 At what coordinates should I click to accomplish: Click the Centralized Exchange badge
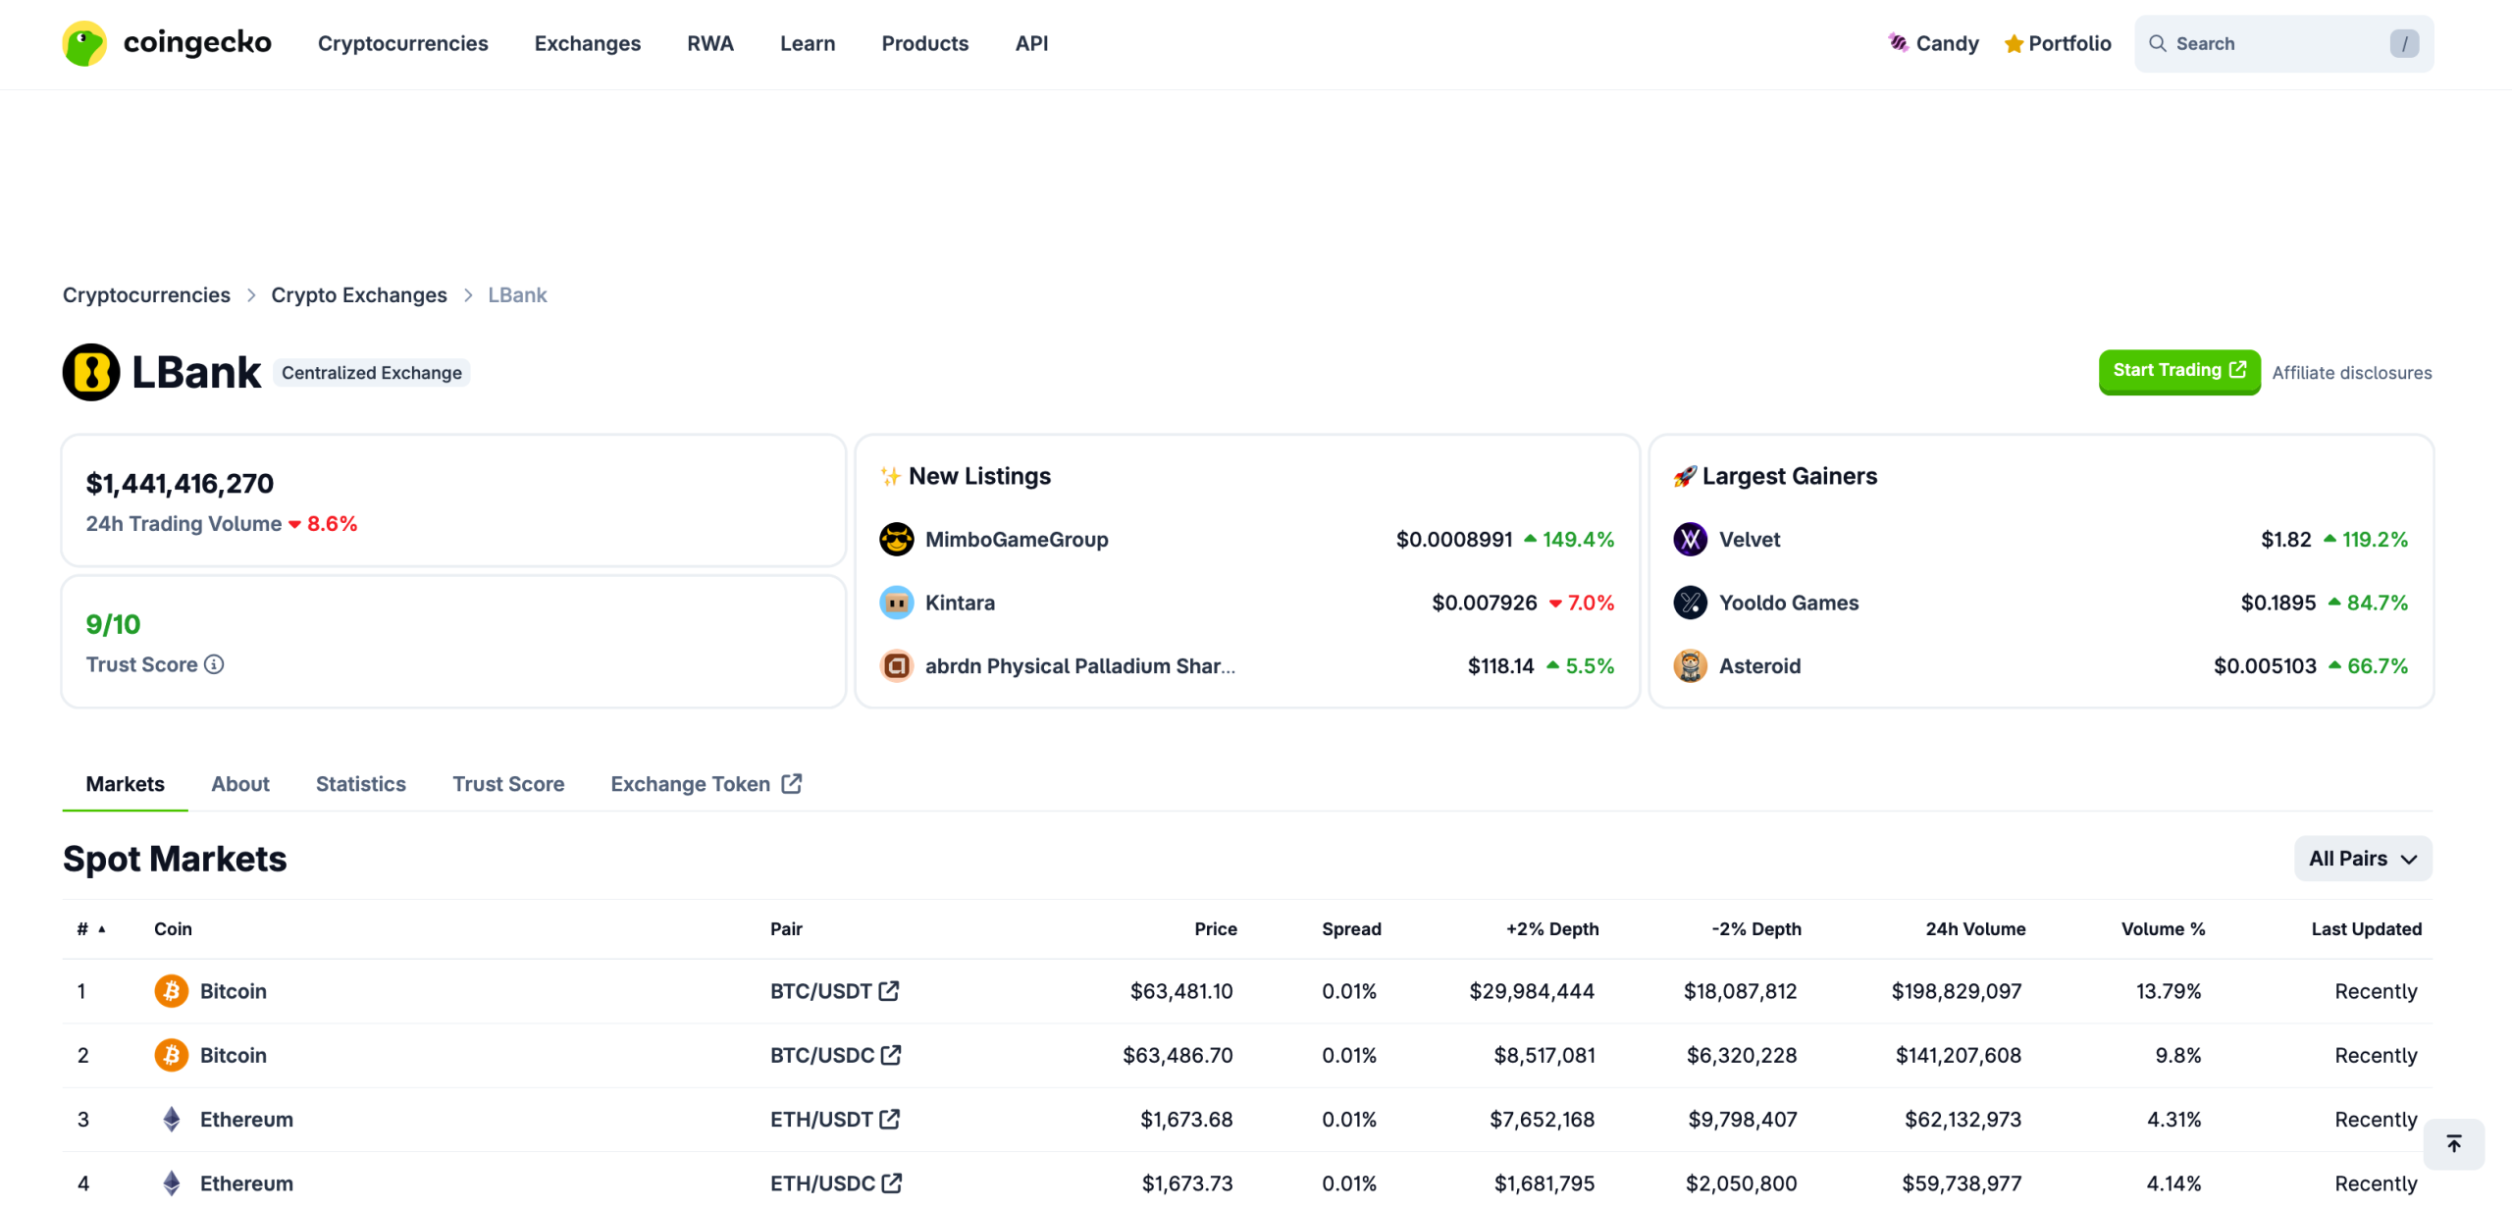(x=371, y=373)
